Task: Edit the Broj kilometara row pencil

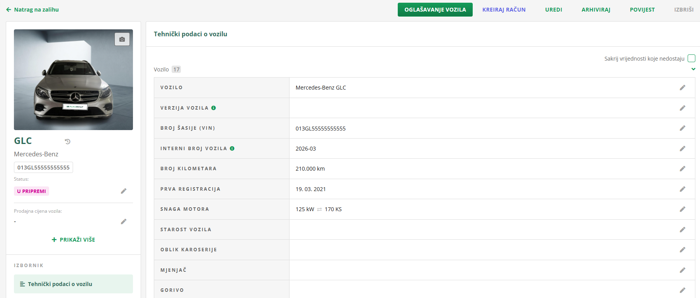Action: (683, 169)
